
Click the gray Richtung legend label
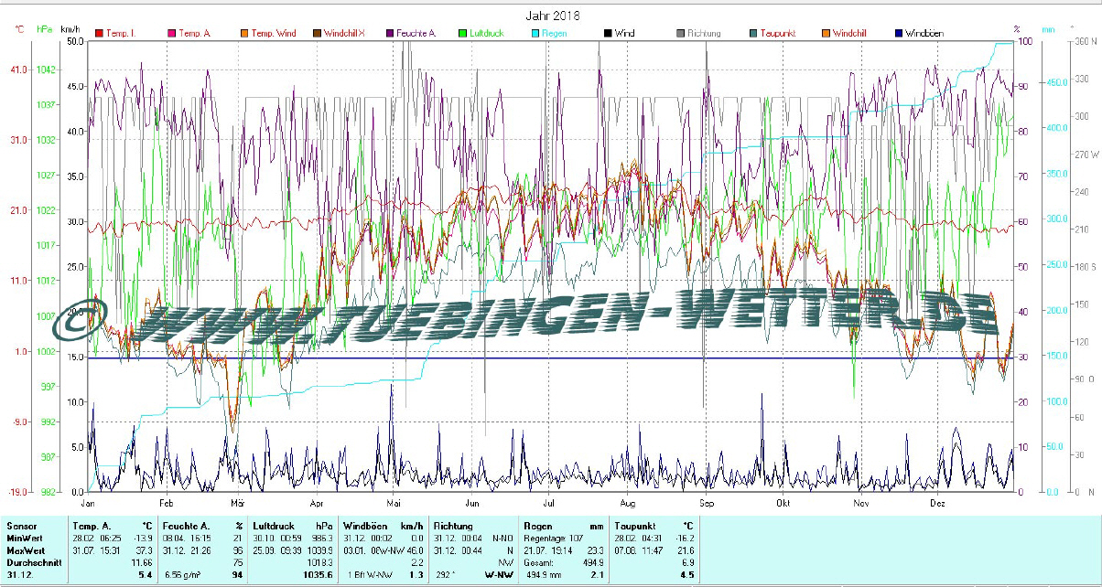(x=703, y=34)
